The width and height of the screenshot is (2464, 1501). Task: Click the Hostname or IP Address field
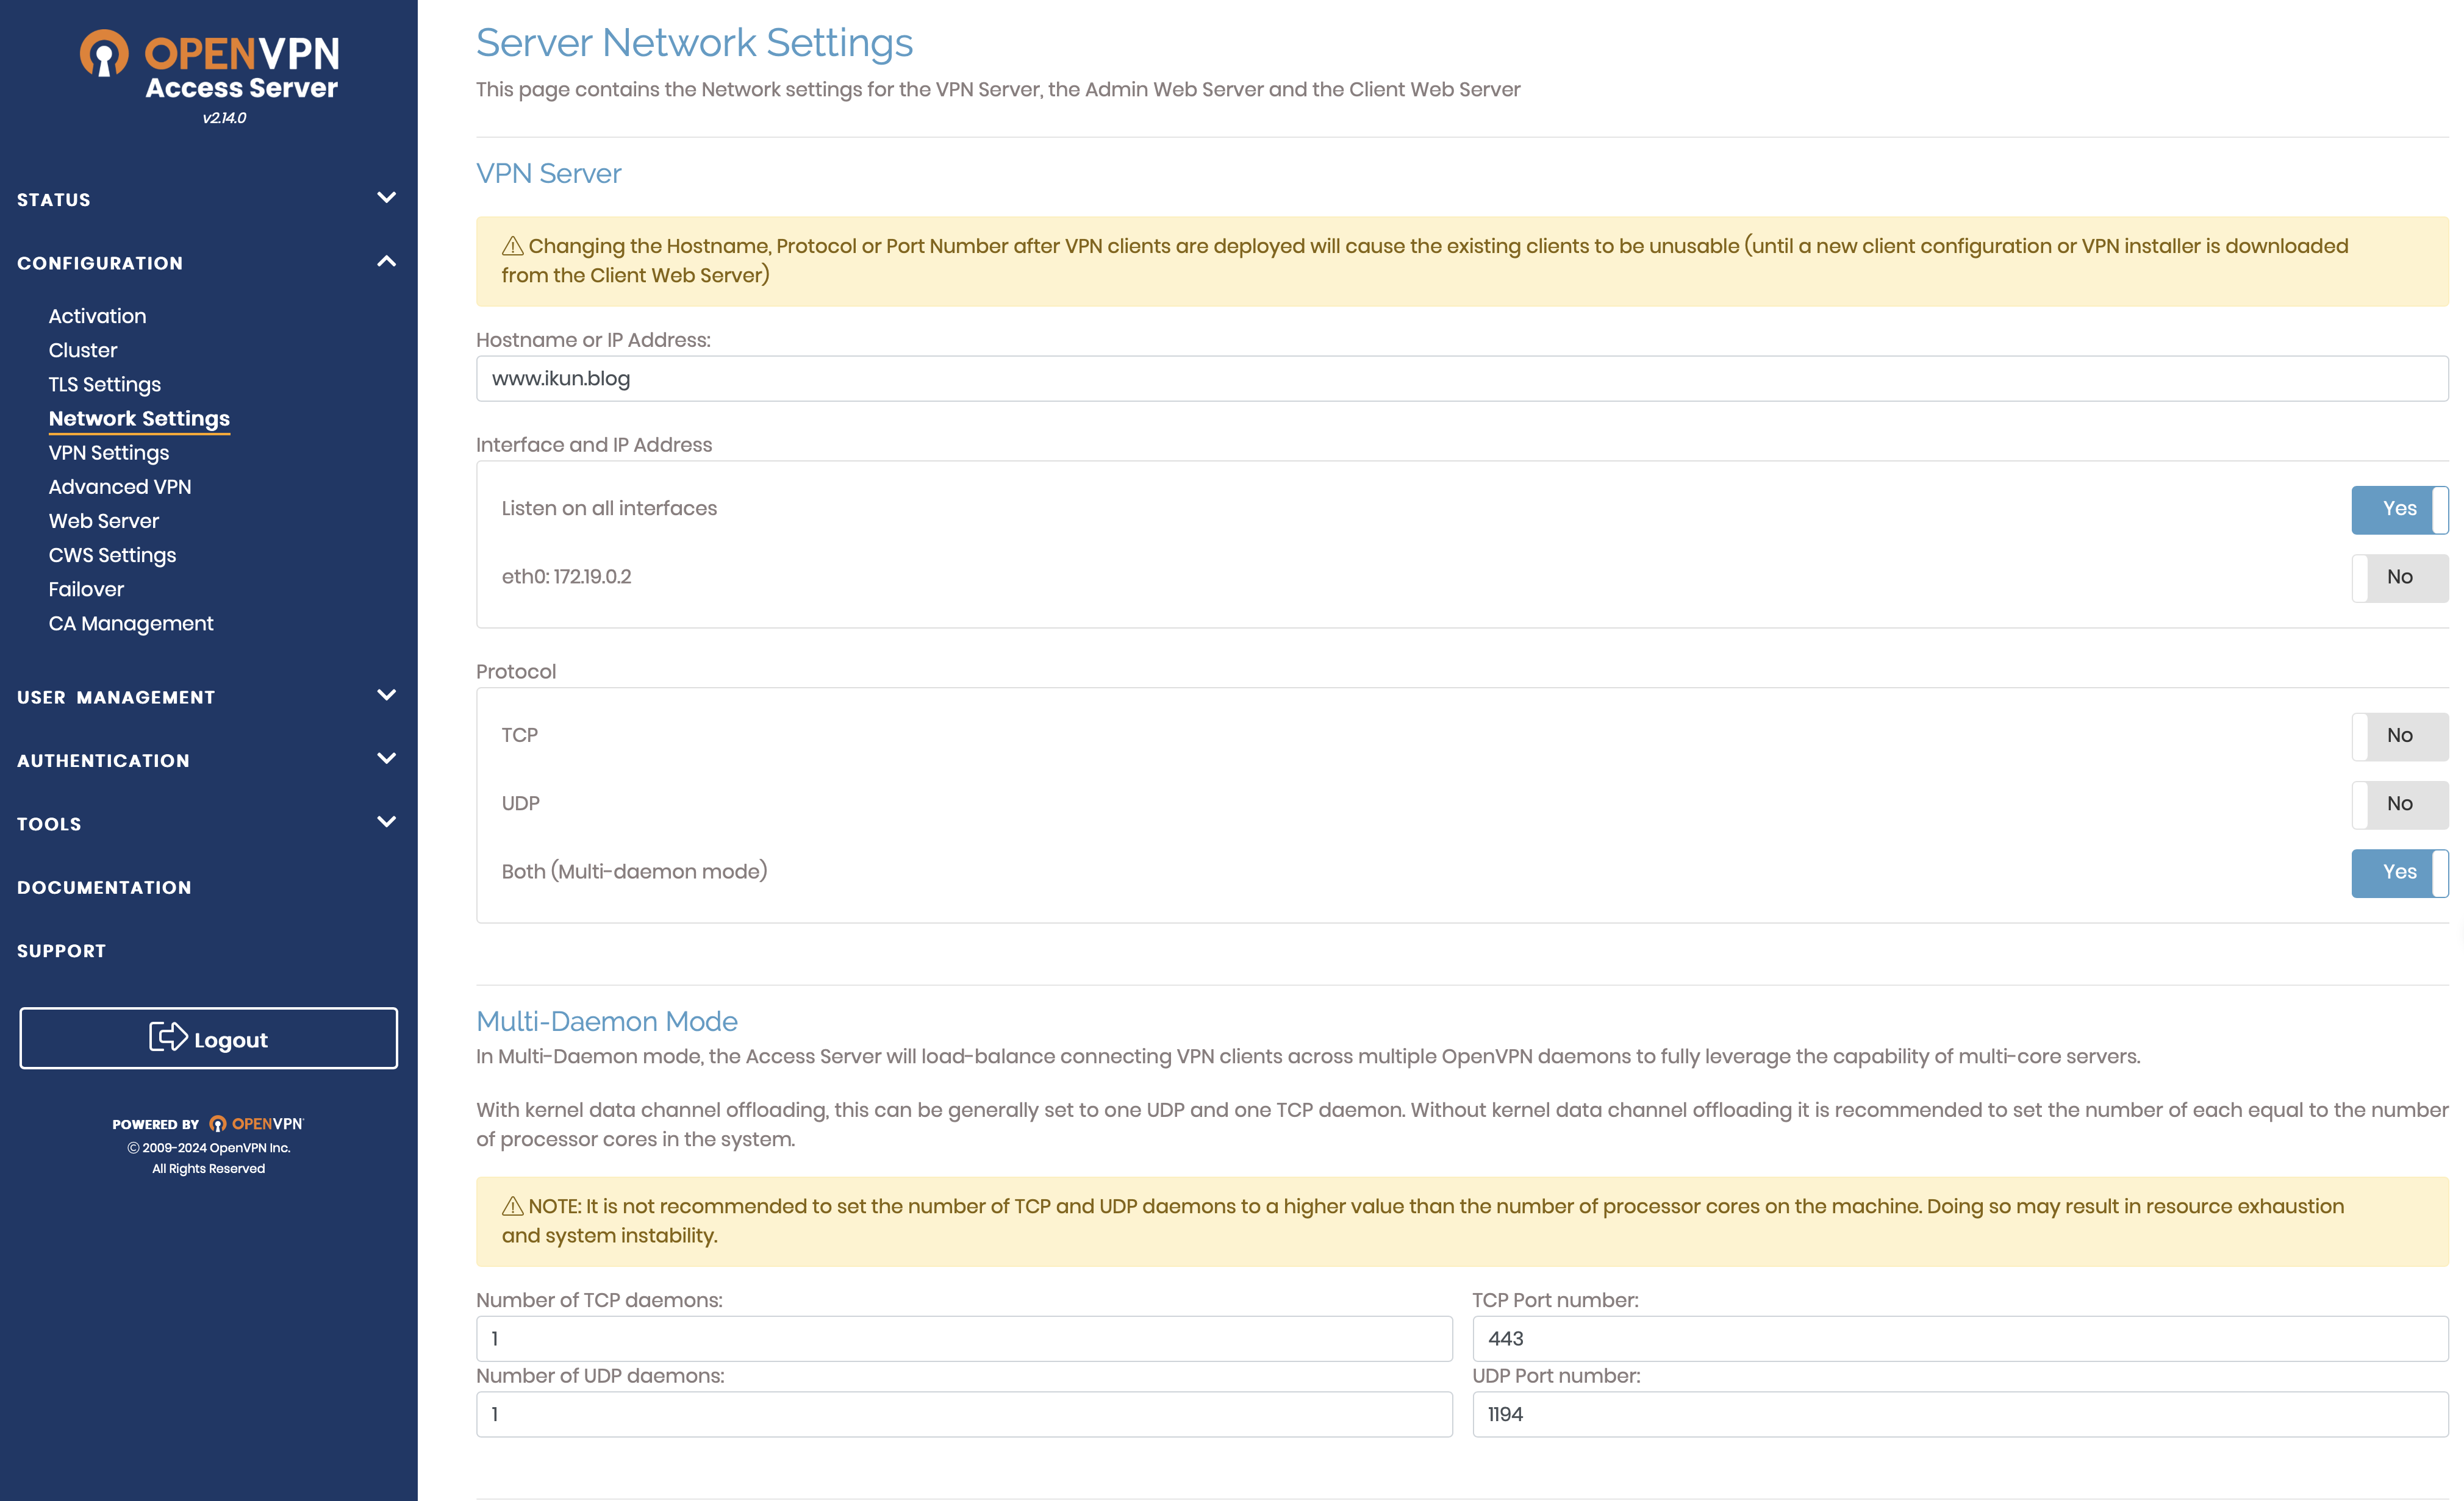[x=1462, y=379]
